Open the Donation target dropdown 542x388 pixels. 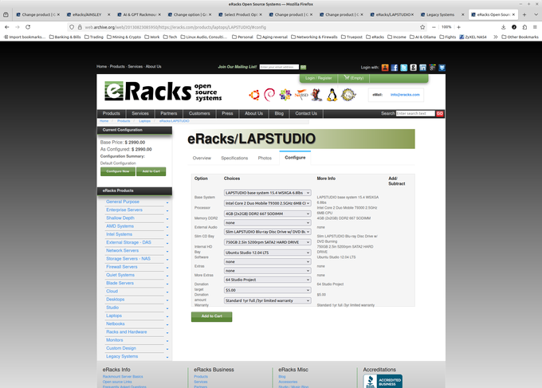pos(267,280)
